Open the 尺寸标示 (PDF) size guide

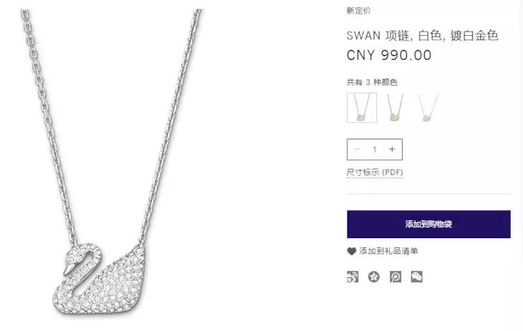tap(375, 172)
